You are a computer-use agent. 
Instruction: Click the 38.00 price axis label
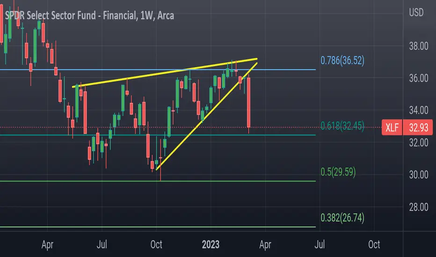(419, 46)
